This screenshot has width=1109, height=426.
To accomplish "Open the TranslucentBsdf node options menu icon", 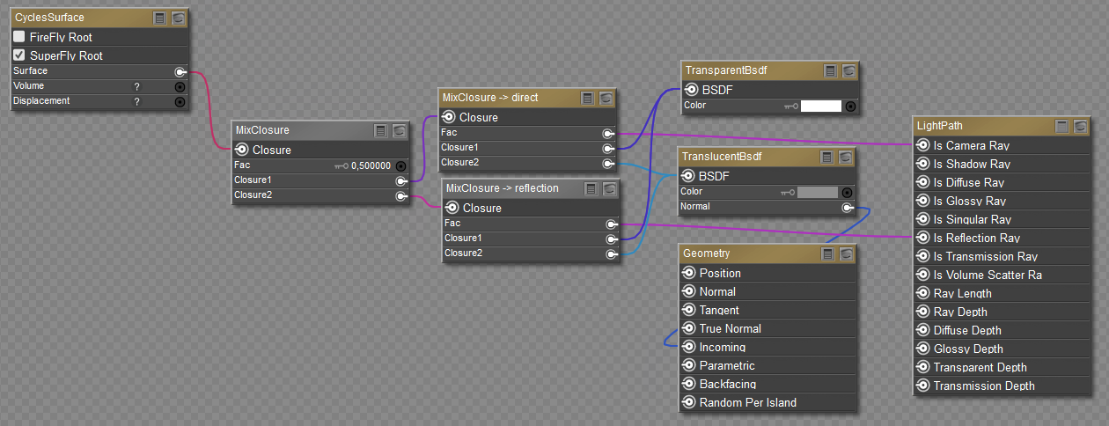I will coord(826,157).
